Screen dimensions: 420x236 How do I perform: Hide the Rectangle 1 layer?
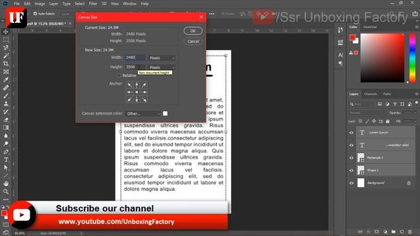click(351, 157)
